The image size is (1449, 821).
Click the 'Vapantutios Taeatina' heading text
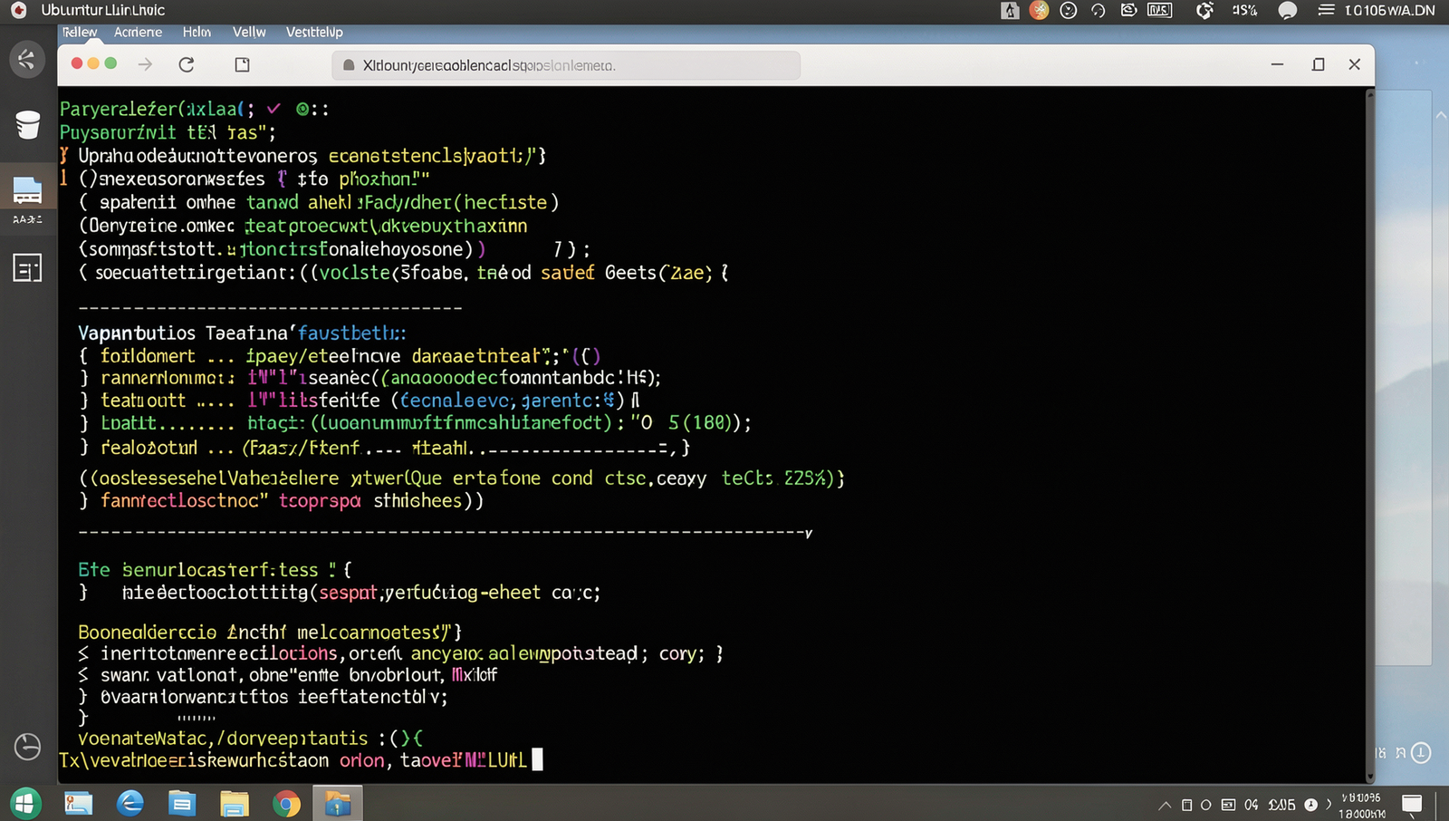point(182,333)
